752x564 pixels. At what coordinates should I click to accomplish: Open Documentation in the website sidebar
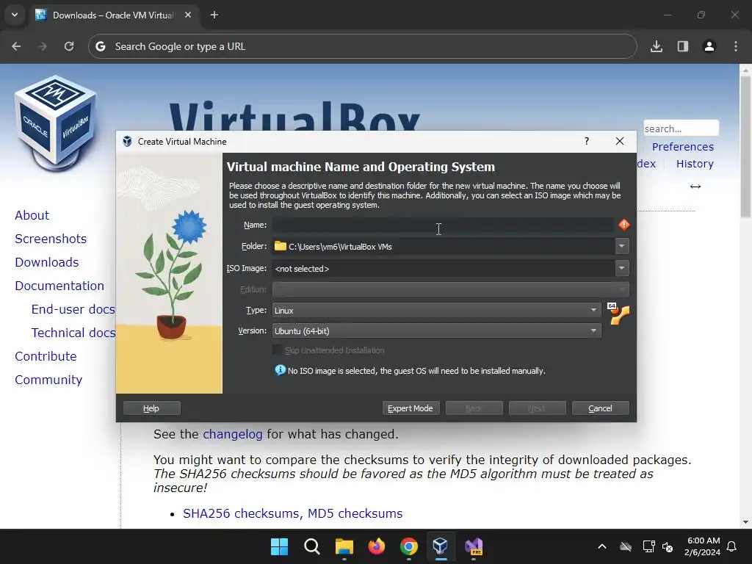click(x=59, y=286)
